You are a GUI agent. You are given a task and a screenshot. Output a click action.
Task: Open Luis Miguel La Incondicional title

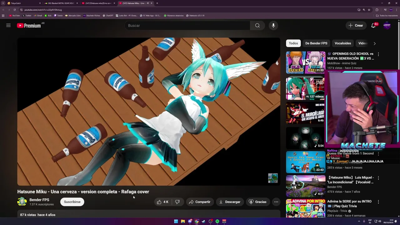click(350, 180)
